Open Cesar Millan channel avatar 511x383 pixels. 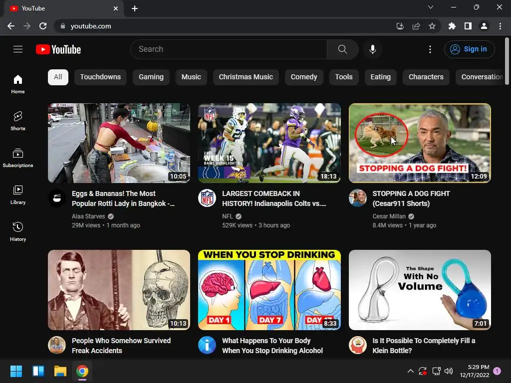(357, 198)
